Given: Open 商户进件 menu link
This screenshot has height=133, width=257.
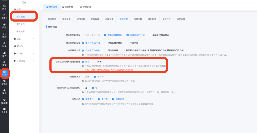Looking at the screenshot, I should (21, 24).
